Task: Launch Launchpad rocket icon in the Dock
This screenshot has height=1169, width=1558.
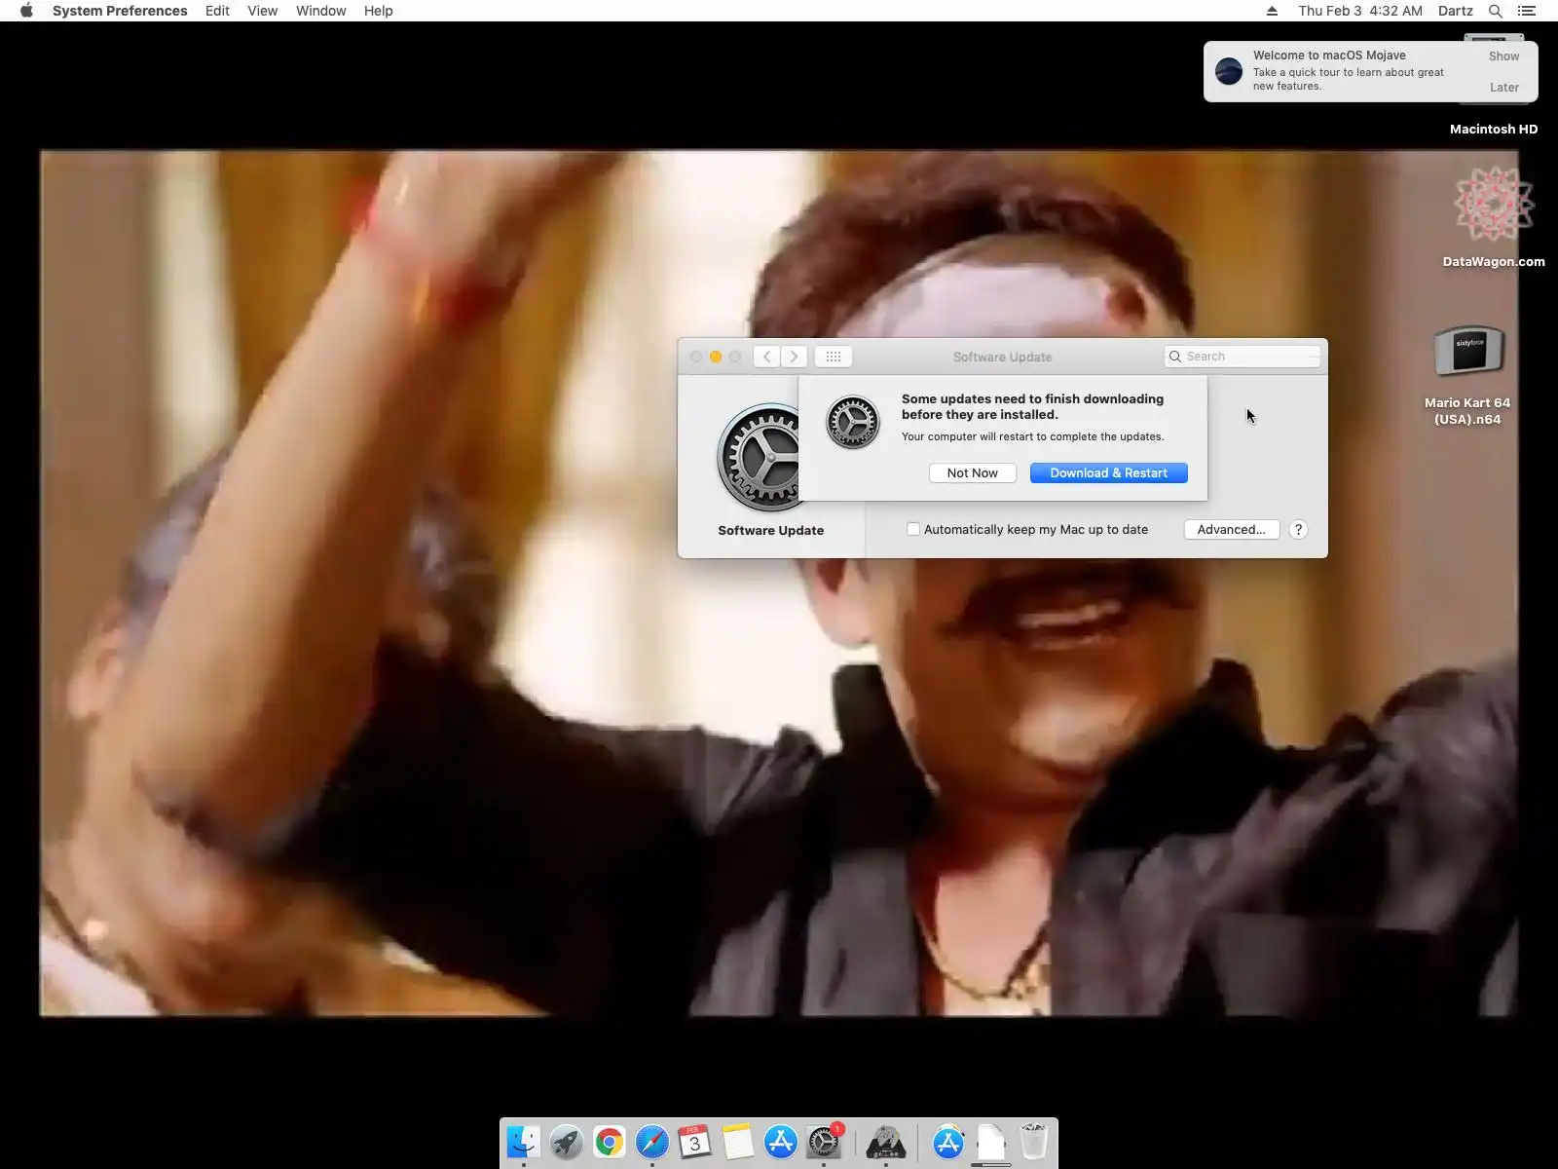Action: coord(566,1141)
